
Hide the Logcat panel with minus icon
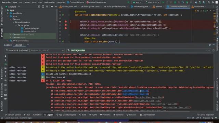point(214,45)
